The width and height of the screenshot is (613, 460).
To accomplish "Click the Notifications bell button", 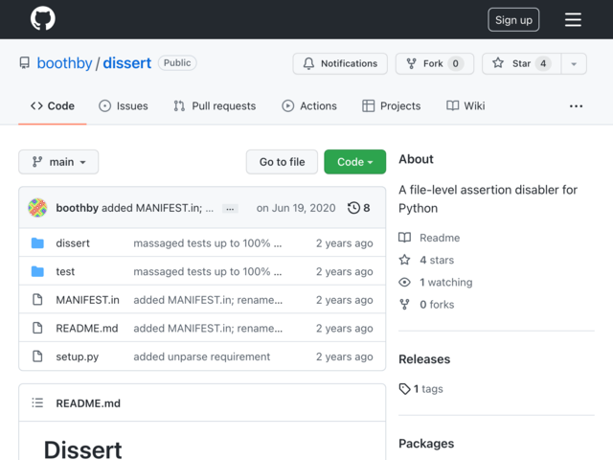I will click(340, 63).
